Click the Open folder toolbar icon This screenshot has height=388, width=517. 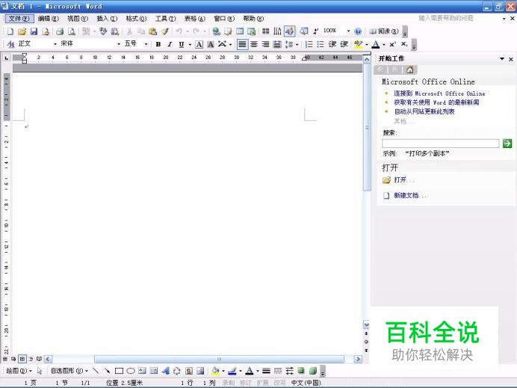tap(22, 31)
